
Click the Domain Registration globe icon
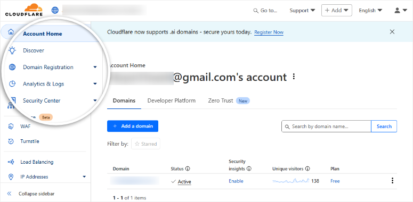tap(12, 68)
